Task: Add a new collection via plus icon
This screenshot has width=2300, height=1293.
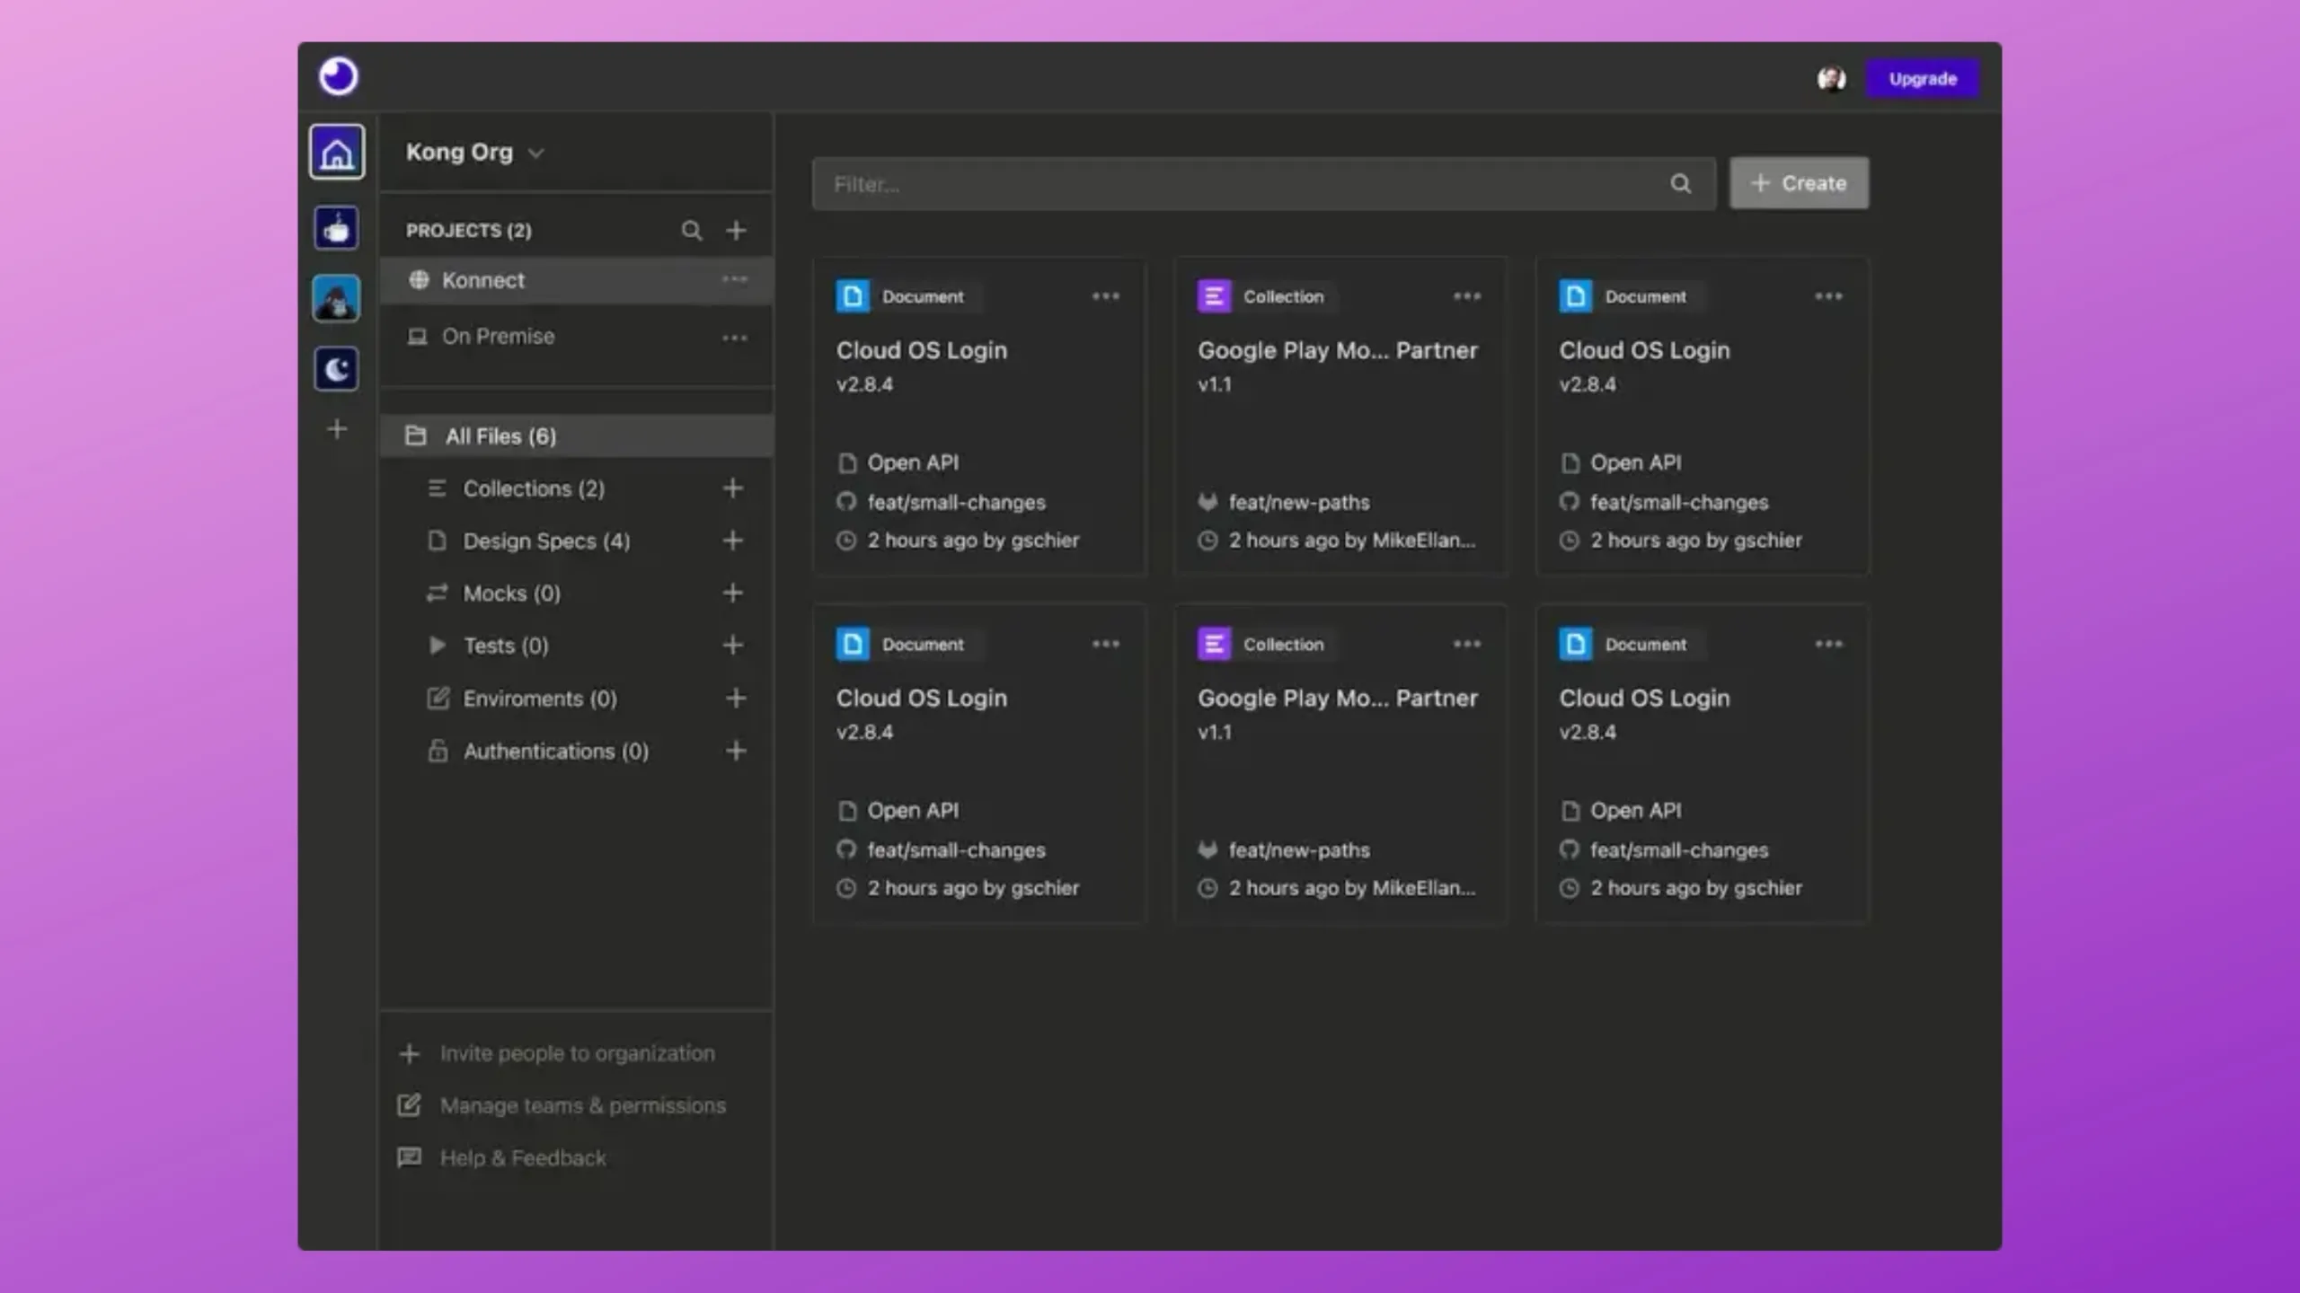Action: pyautogui.click(x=732, y=488)
